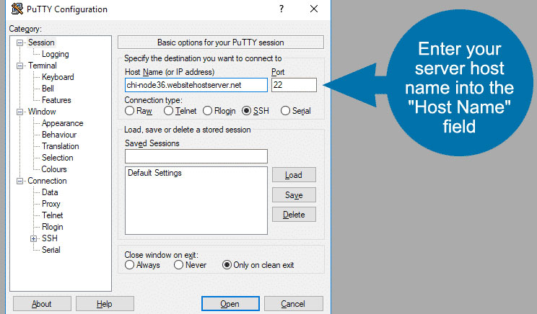Click the question mark help icon
Screen dimensions: 537x314
[x=281, y=9]
